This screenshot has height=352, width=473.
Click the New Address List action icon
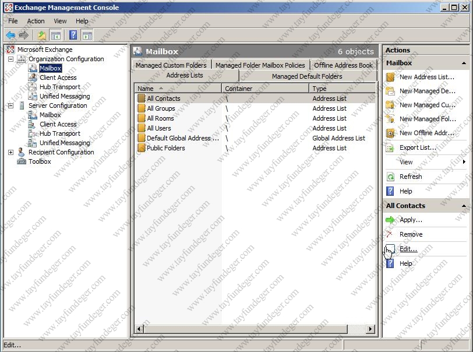tap(390, 77)
